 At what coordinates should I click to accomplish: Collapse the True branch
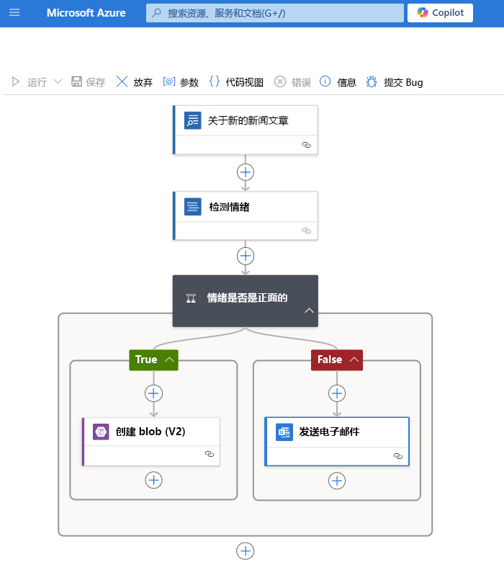[169, 360]
